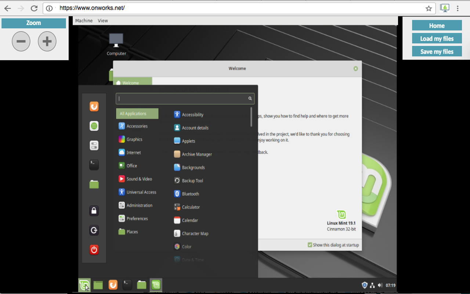Open Archive Manager
Image resolution: width=470 pixels, height=294 pixels.
193,154
